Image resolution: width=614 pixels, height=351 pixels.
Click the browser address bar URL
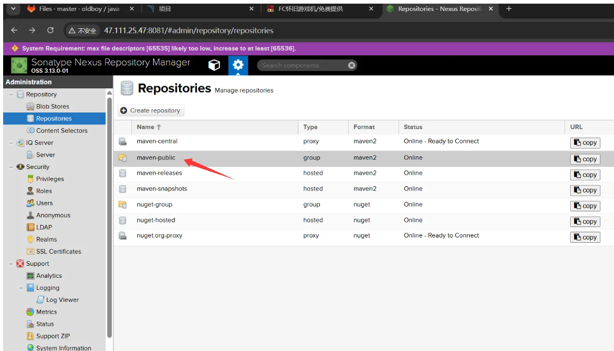click(188, 30)
